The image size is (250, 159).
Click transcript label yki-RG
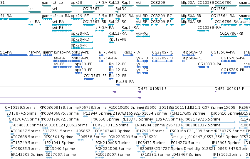pyautogui.click(x=142, y=34)
